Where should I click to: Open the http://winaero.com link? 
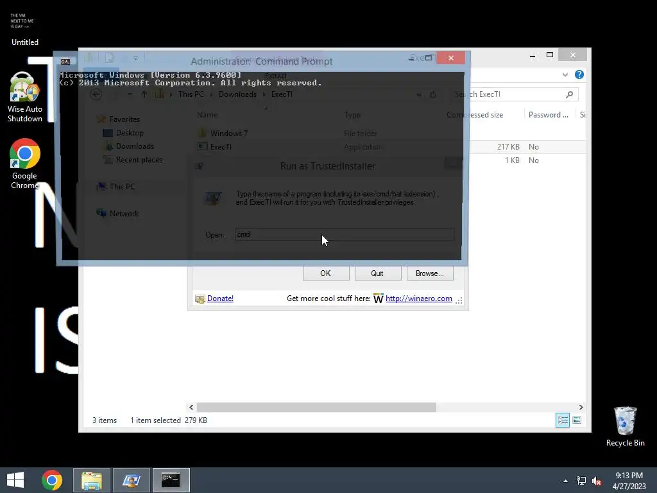point(418,298)
